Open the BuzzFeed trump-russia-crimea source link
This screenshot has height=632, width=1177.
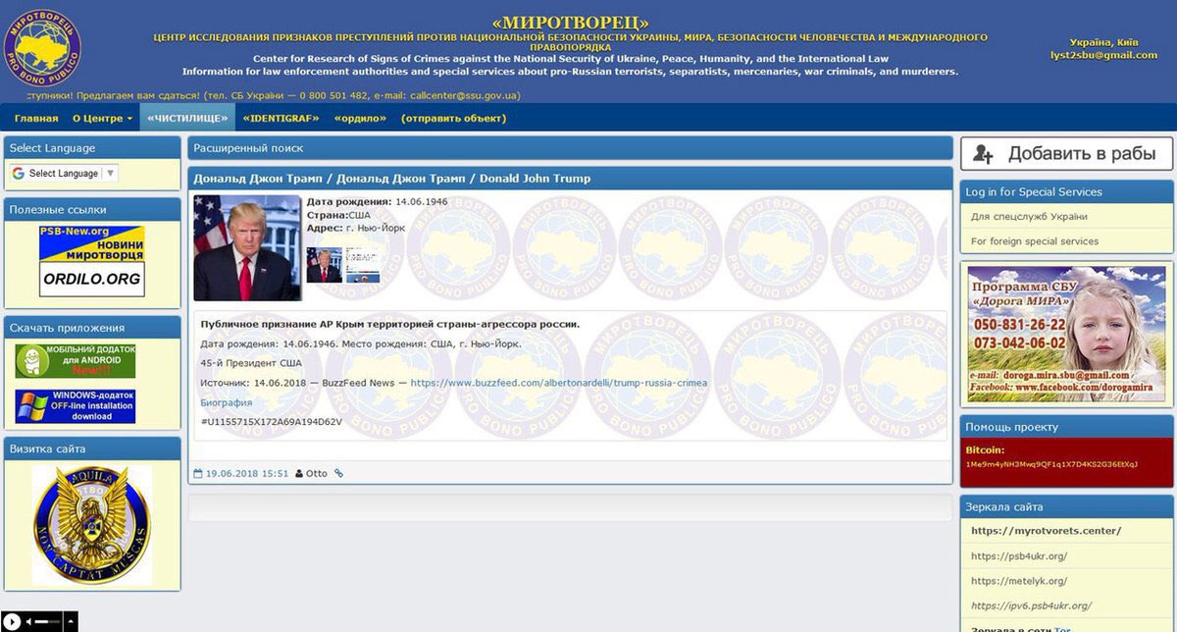pyautogui.click(x=558, y=383)
